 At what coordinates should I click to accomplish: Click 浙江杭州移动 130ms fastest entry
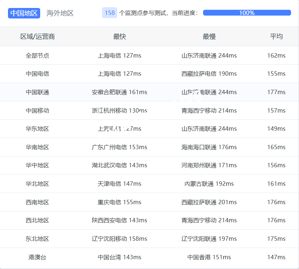[119, 110]
